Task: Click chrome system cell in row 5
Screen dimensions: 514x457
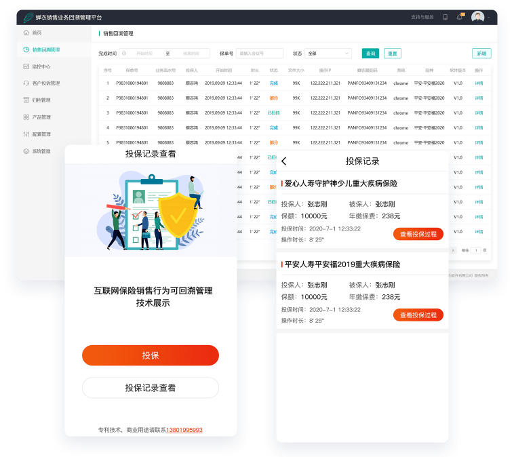Action: click(x=401, y=142)
